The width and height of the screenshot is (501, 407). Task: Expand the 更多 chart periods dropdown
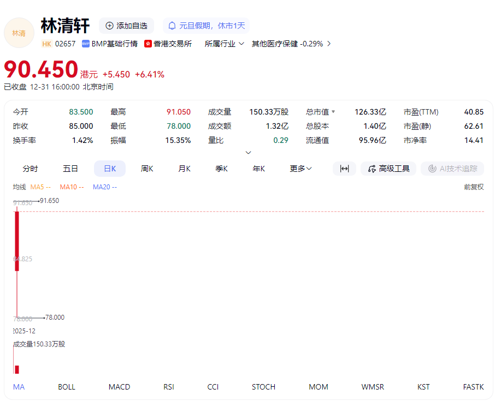click(x=300, y=169)
